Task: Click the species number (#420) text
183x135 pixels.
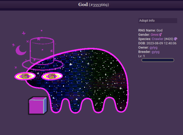Action: [x=169, y=39]
